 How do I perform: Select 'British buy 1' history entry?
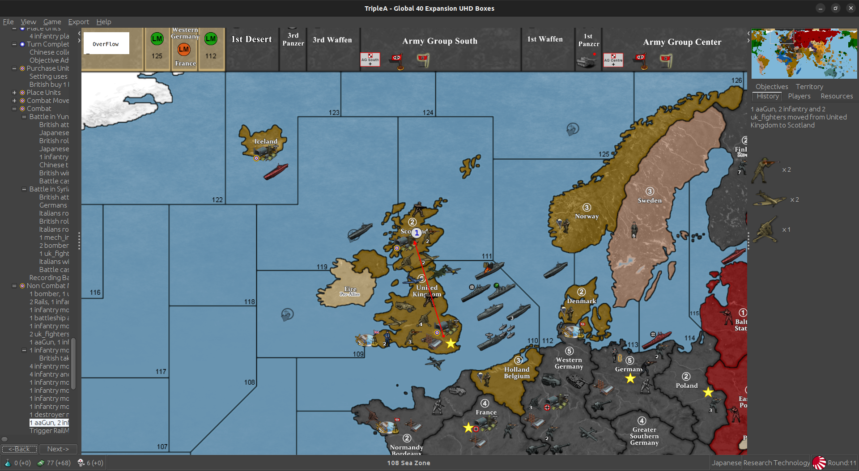(49, 85)
